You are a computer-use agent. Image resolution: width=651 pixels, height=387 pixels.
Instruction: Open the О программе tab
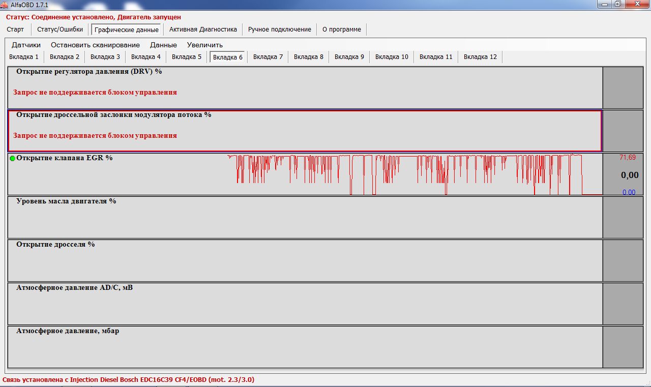(x=342, y=29)
